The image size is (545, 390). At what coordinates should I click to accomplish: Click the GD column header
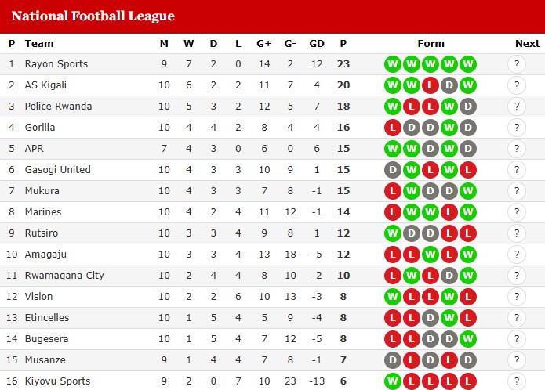pyautogui.click(x=317, y=44)
